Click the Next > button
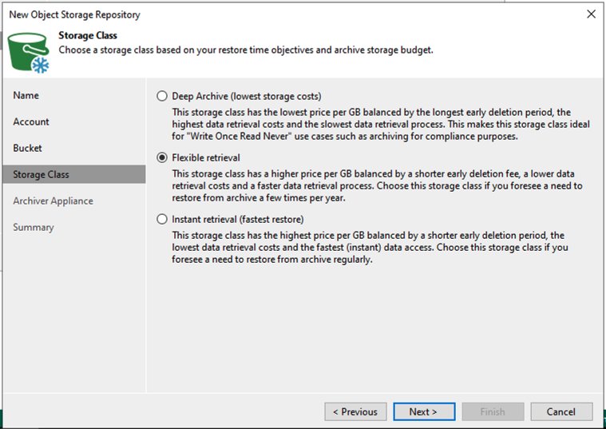The height and width of the screenshot is (429, 606). click(x=424, y=411)
